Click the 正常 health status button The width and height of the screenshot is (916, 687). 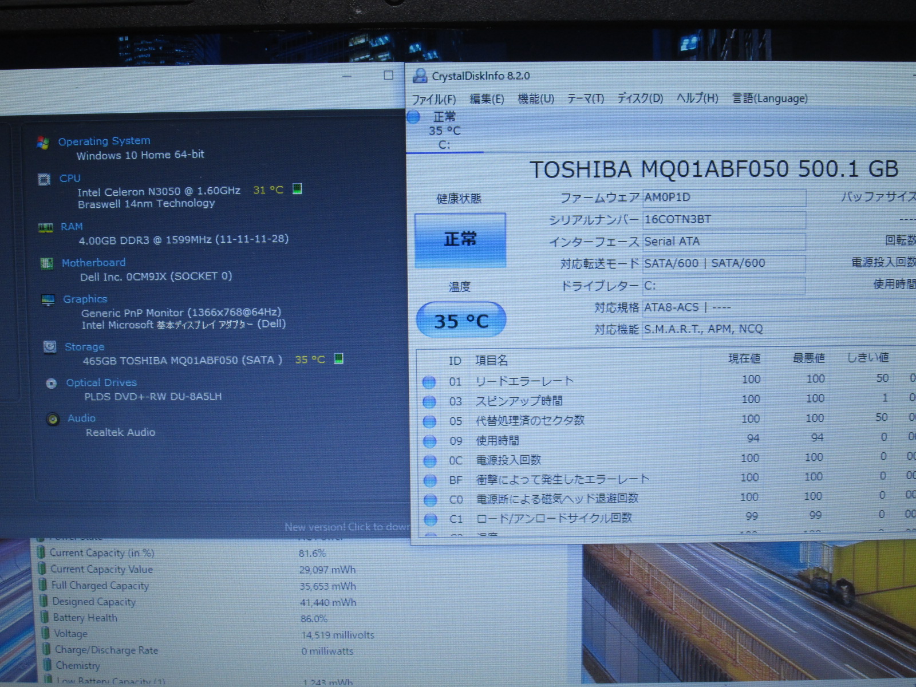460,240
